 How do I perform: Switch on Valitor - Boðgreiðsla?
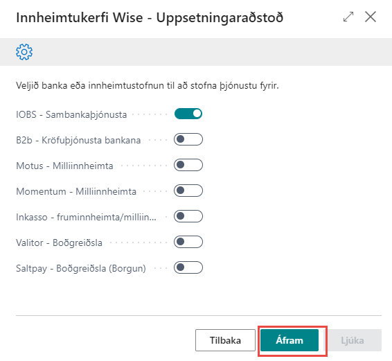point(188,242)
